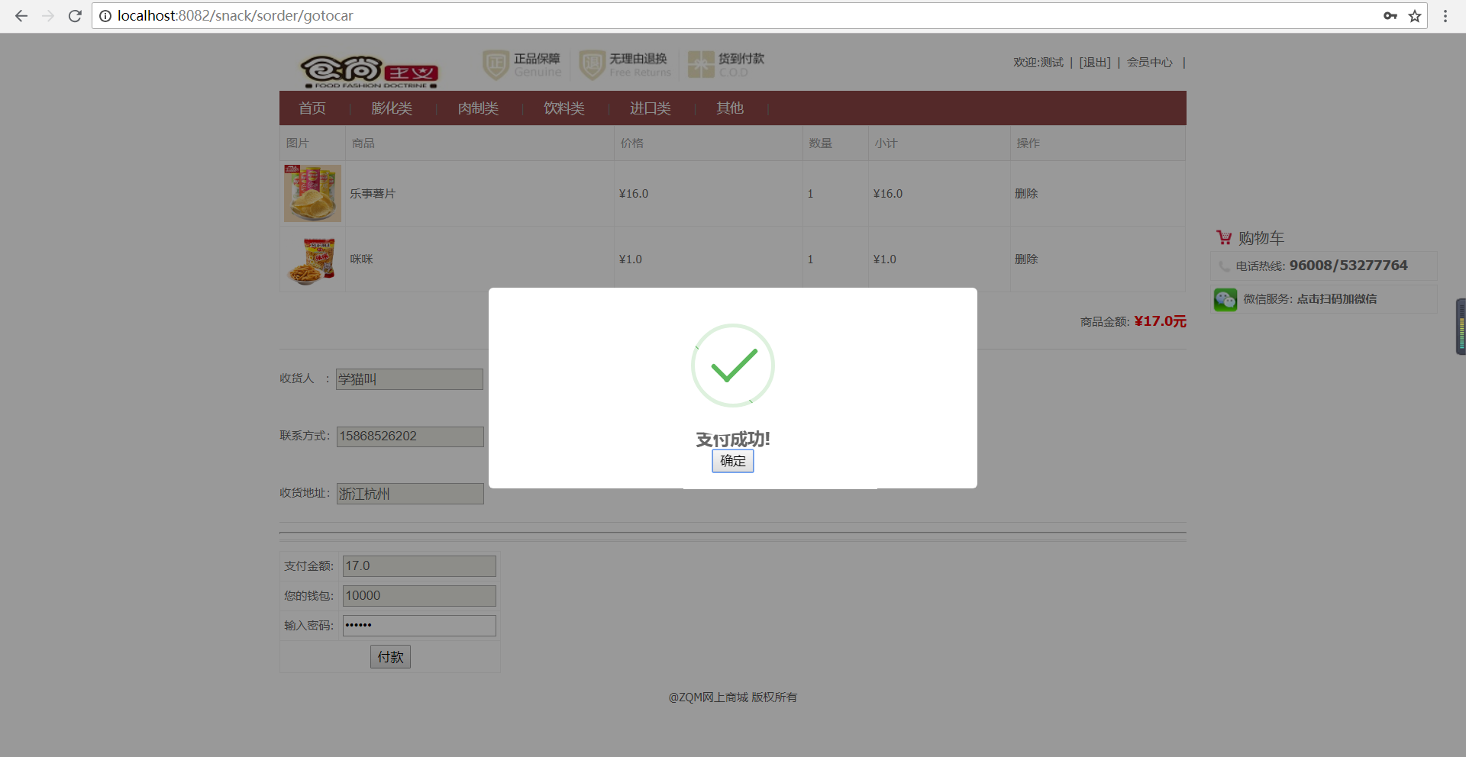Click the 您的钱包 field showing 10000
Image resolution: width=1466 pixels, height=757 pixels.
click(419, 596)
